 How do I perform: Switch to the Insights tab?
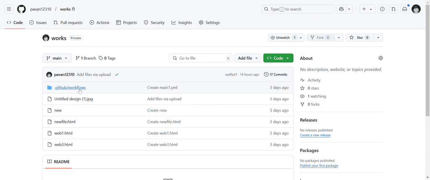pyautogui.click(x=181, y=23)
